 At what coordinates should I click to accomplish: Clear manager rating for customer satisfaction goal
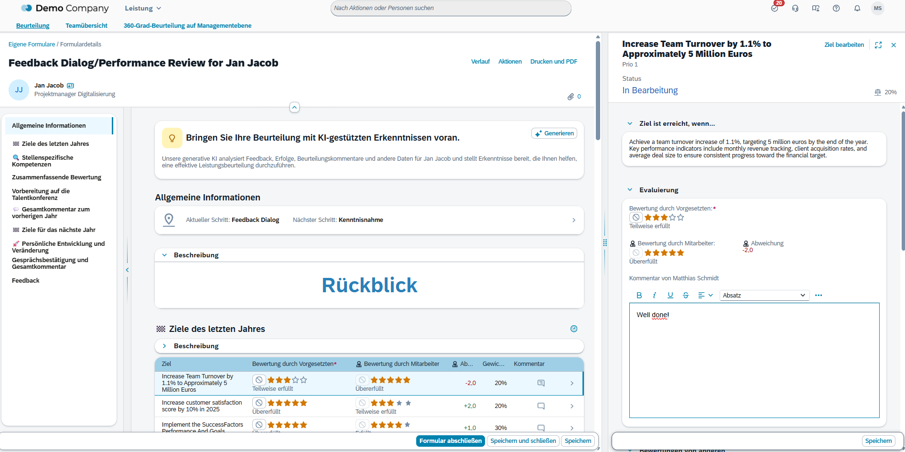(x=259, y=403)
